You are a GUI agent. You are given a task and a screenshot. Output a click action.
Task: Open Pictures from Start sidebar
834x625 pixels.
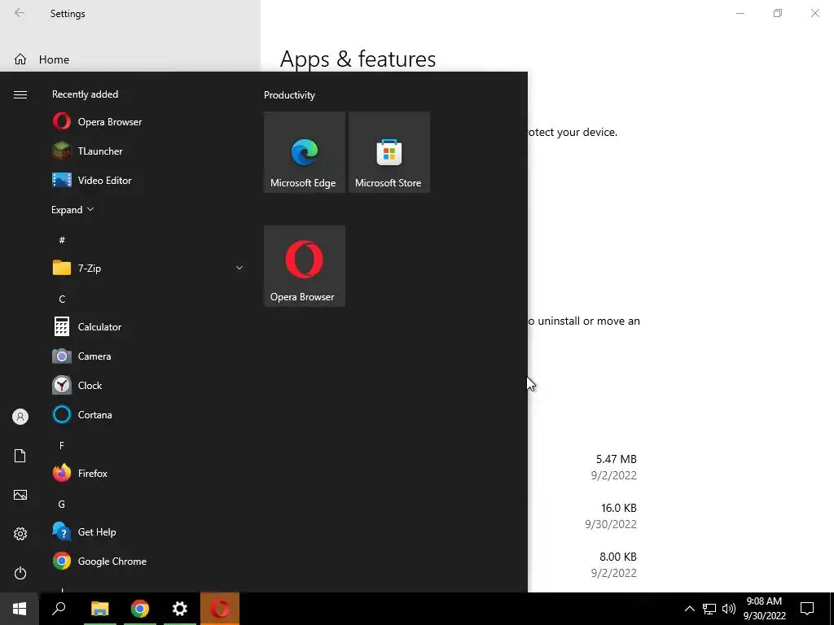pos(20,495)
